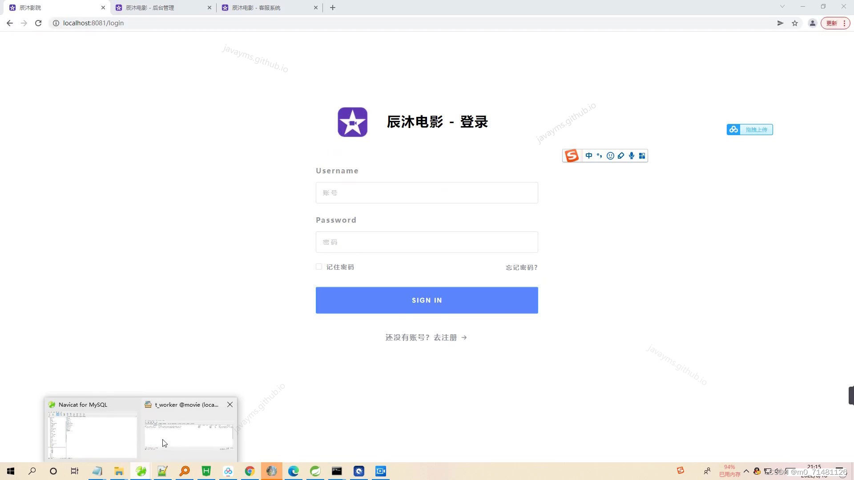Image resolution: width=854 pixels, height=480 pixels.
Task: Open Chrome 更新 menu
Action: point(835,23)
